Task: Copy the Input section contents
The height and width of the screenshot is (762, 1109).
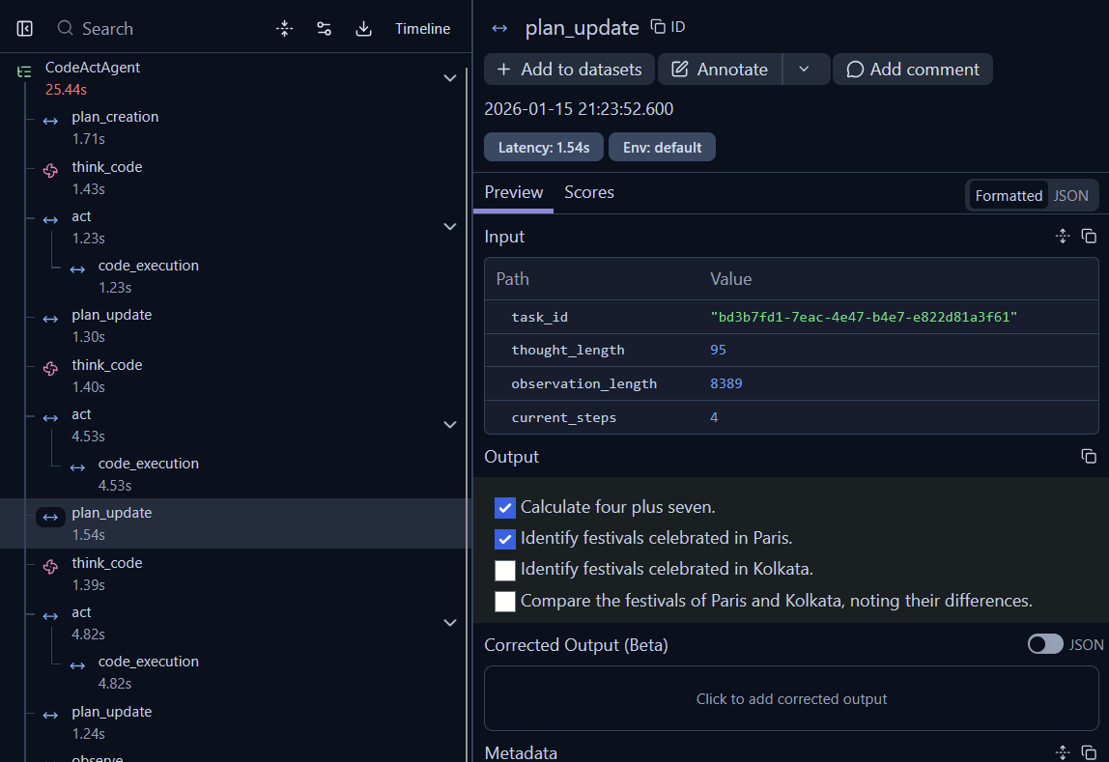Action: (x=1089, y=236)
